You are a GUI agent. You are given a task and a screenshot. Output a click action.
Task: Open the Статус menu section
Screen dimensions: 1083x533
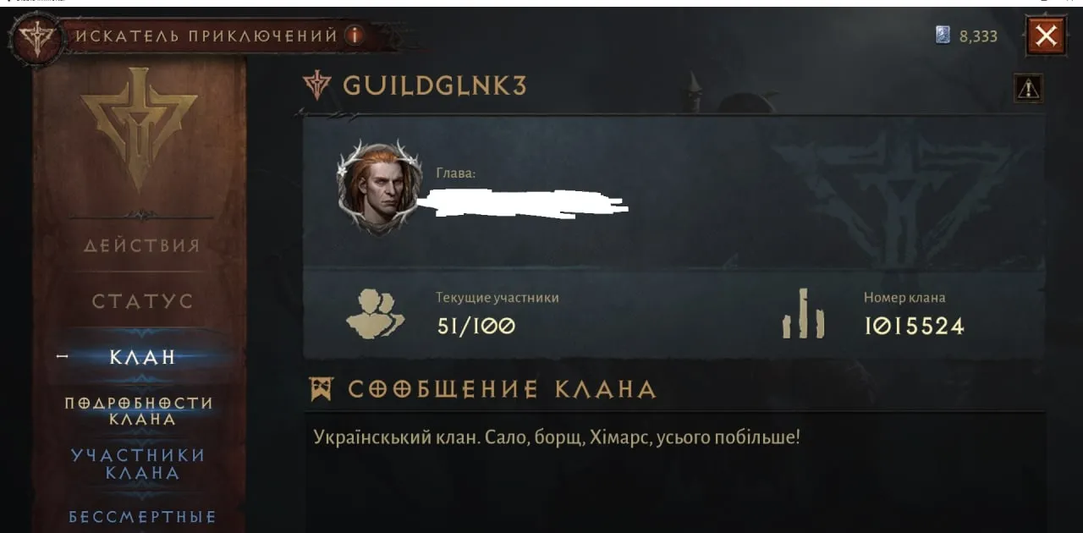[x=142, y=301]
